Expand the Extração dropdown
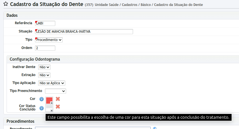The image size is (239, 129). [x=44, y=75]
